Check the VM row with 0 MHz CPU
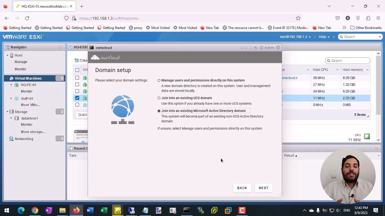Viewport: 385px width, 216px height. (x=77, y=105)
